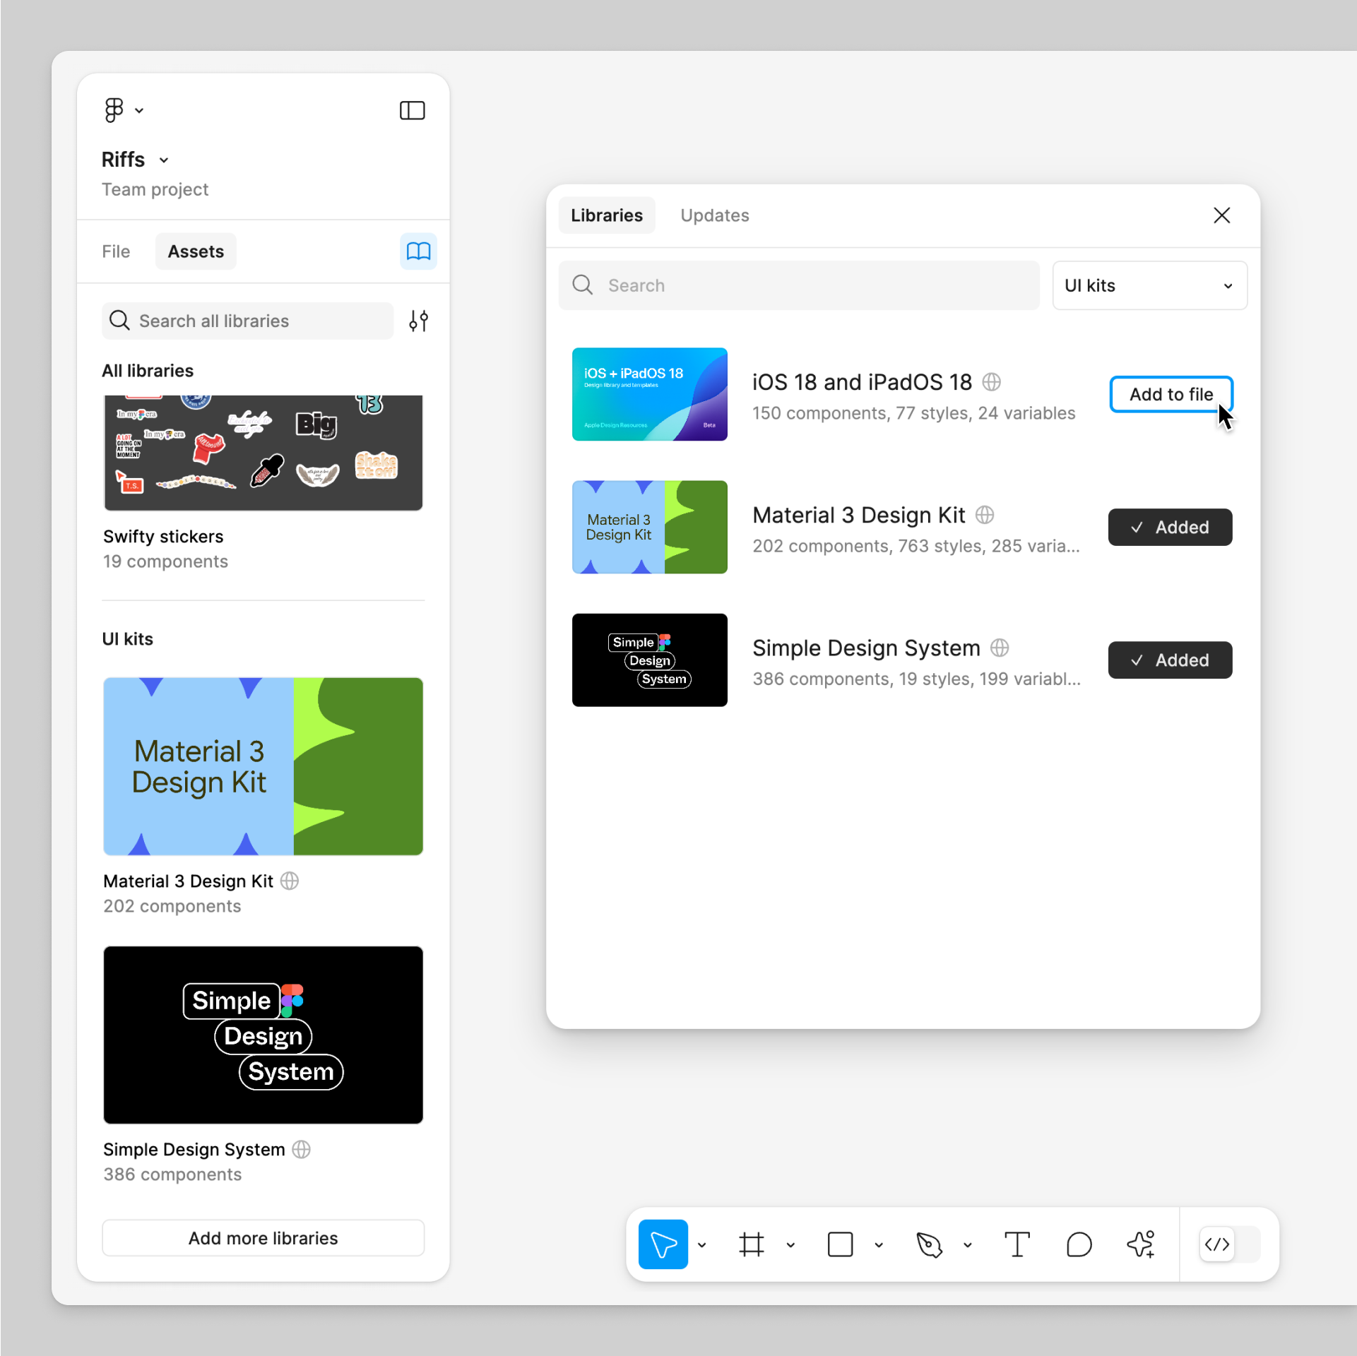Click the Add more libraries button
This screenshot has width=1357, height=1356.
click(262, 1238)
